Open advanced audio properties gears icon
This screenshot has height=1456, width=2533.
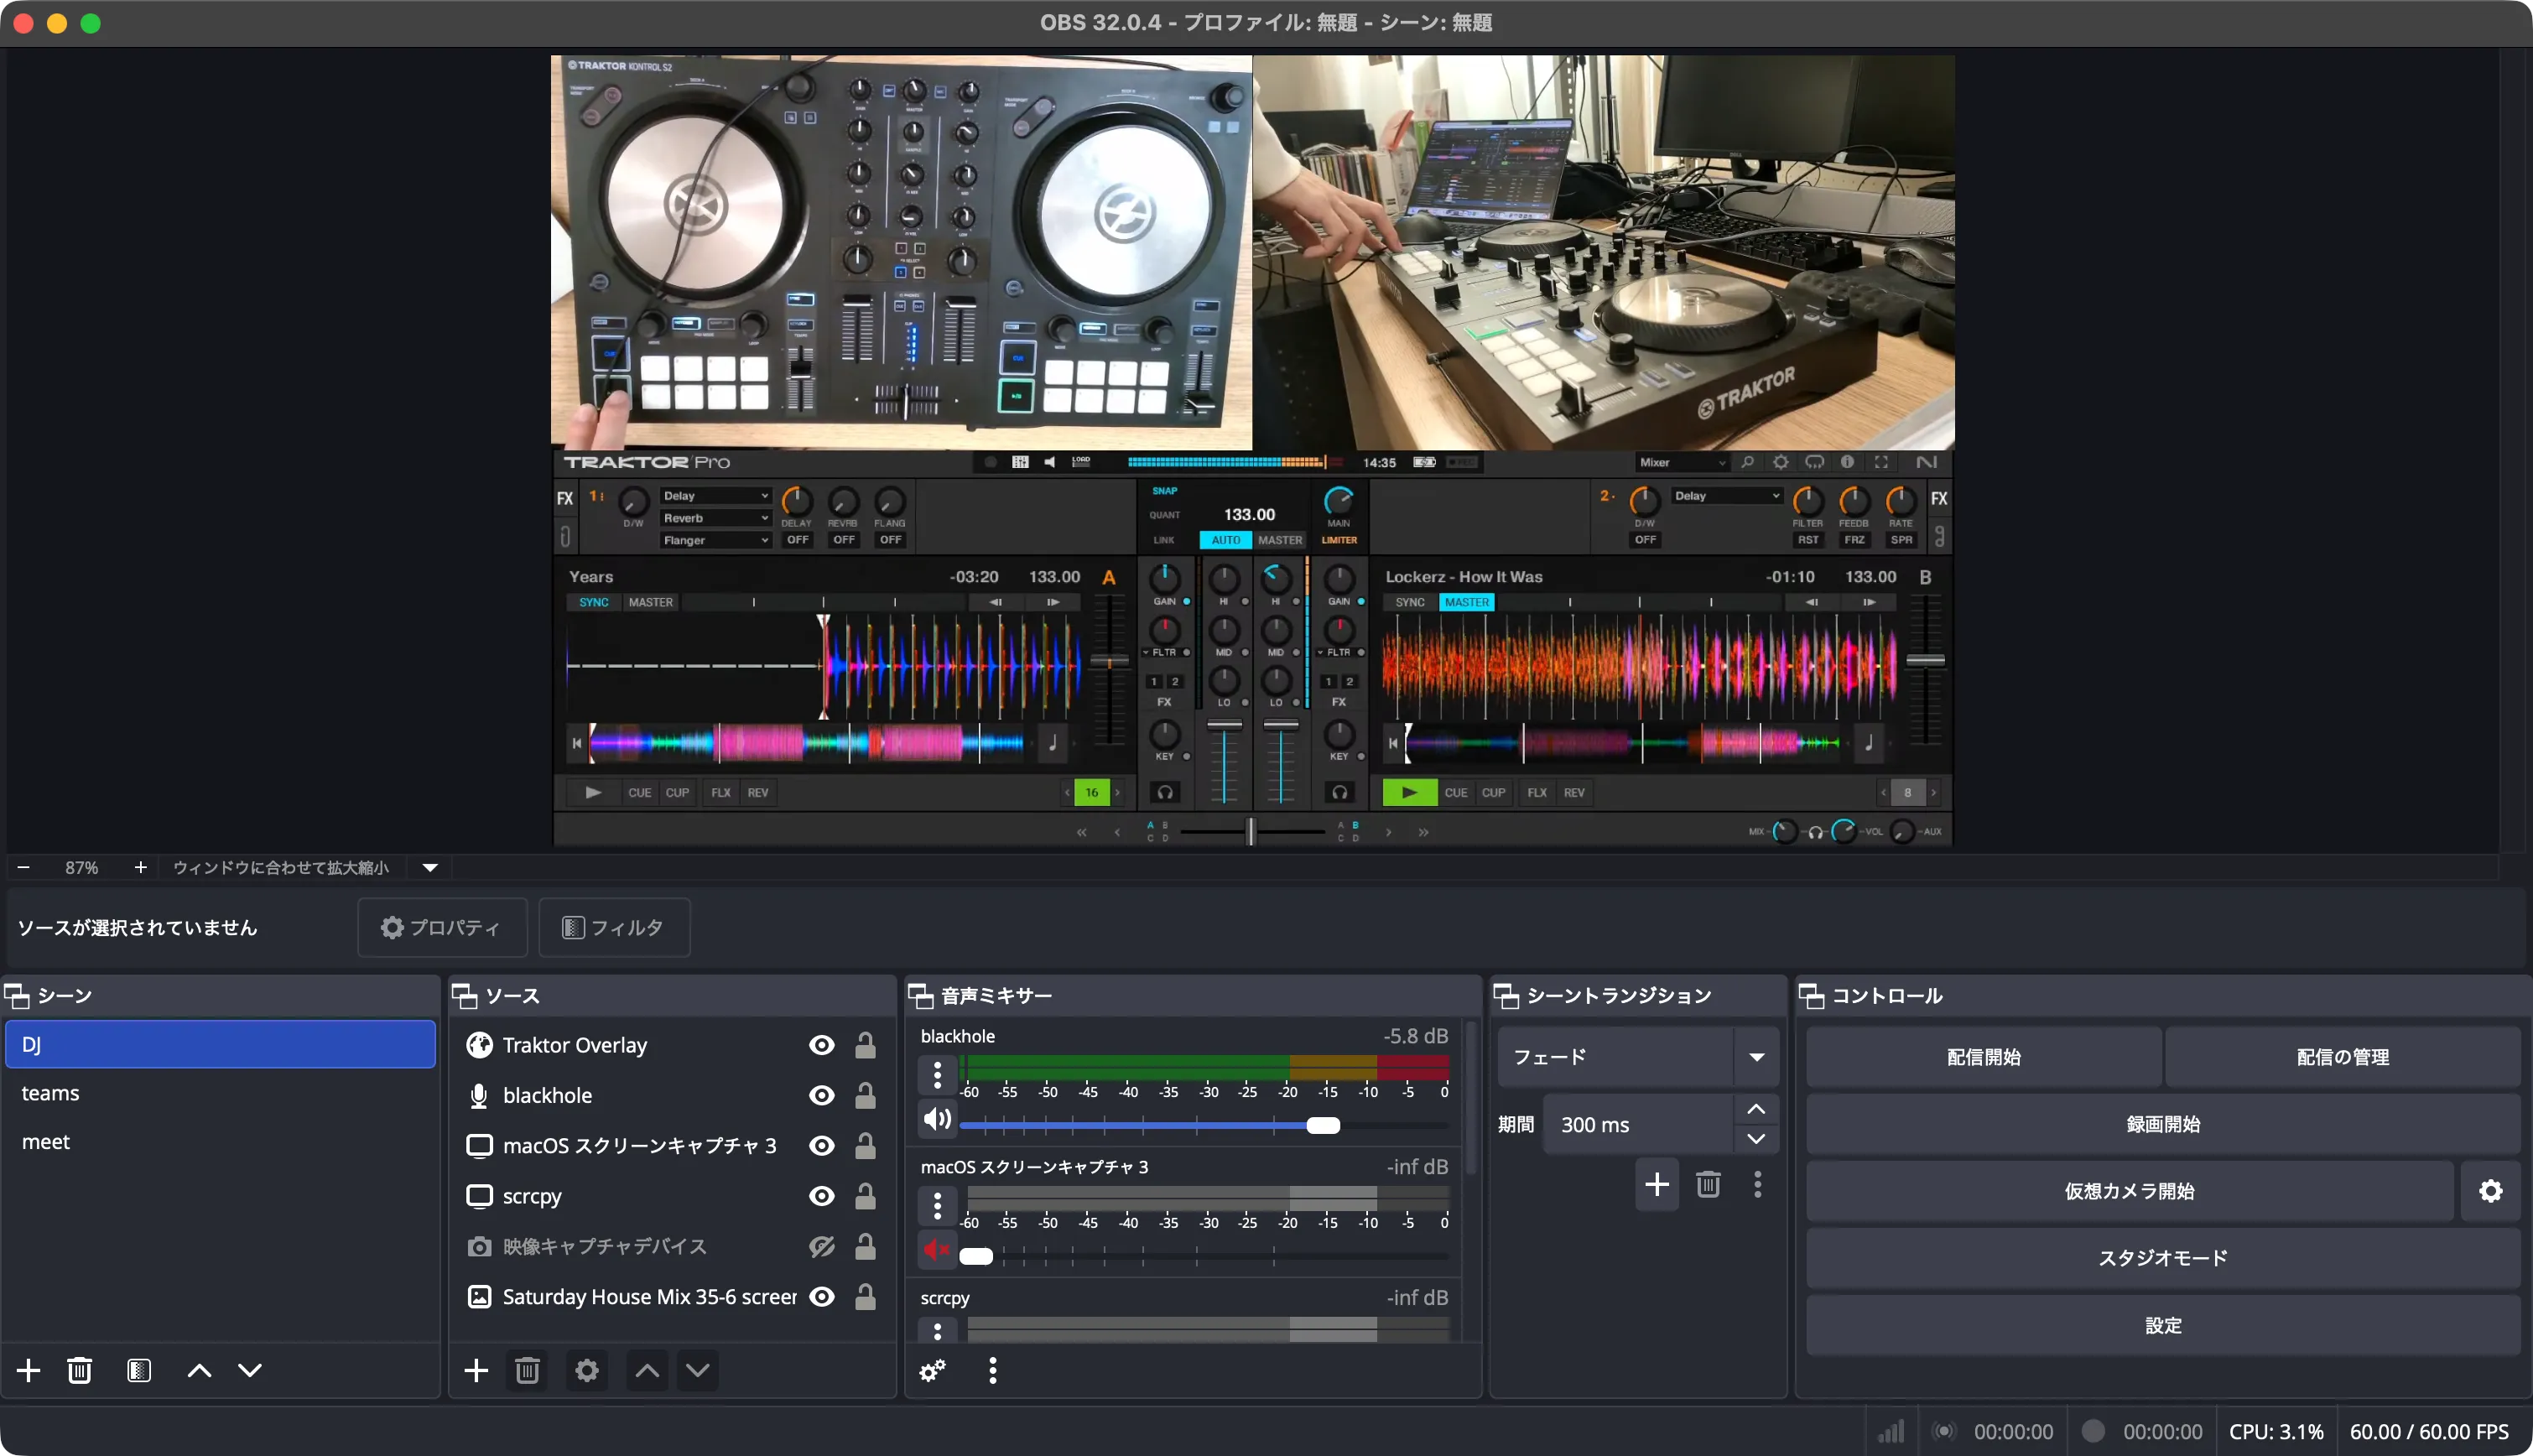click(933, 1370)
